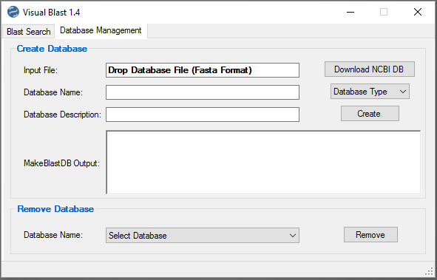Click the Remove Database group heading

tap(55, 209)
